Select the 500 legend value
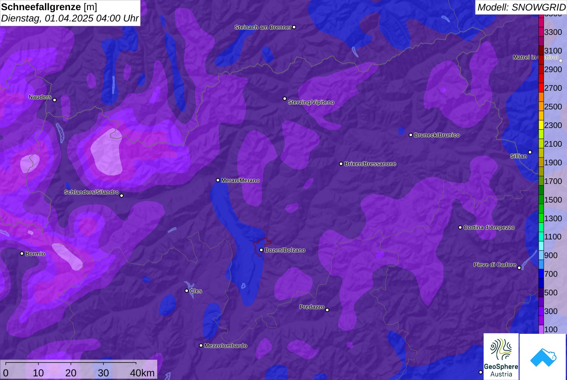 551,292
